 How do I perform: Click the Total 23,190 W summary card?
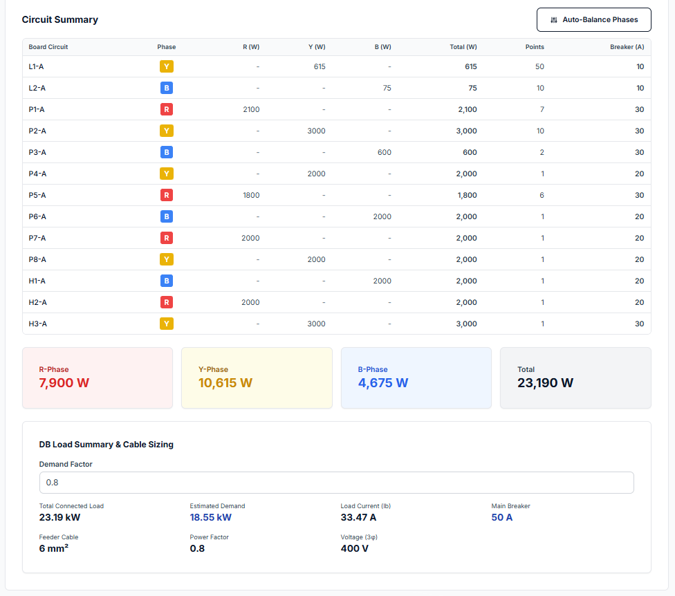point(575,378)
